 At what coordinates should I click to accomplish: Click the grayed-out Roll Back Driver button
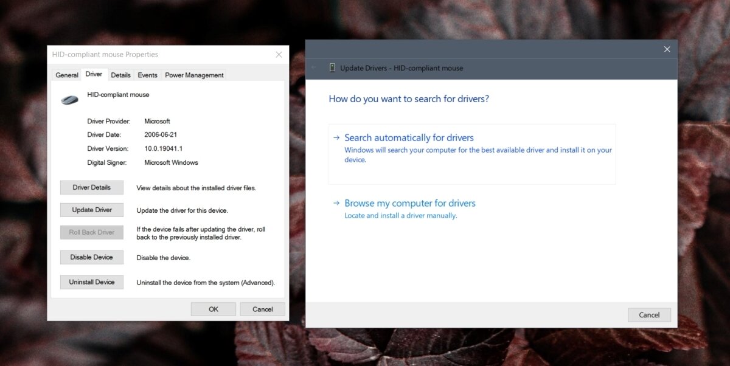[91, 232]
